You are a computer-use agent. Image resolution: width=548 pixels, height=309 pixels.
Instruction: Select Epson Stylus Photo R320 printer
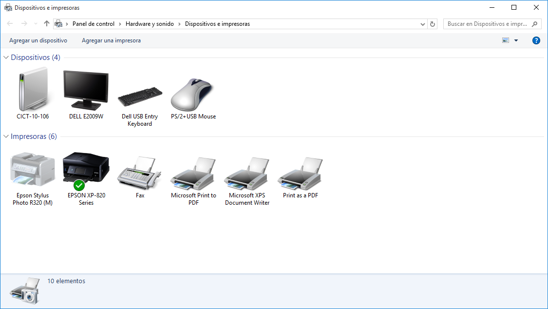click(x=32, y=172)
